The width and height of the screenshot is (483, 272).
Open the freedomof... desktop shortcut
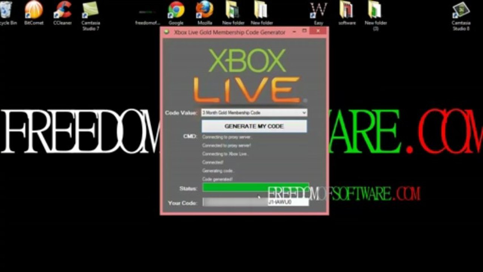pos(148,15)
